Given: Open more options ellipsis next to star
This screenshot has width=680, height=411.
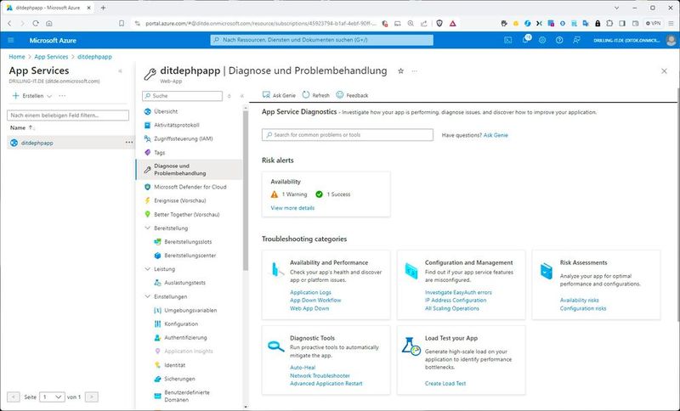Looking at the screenshot, I should point(415,71).
